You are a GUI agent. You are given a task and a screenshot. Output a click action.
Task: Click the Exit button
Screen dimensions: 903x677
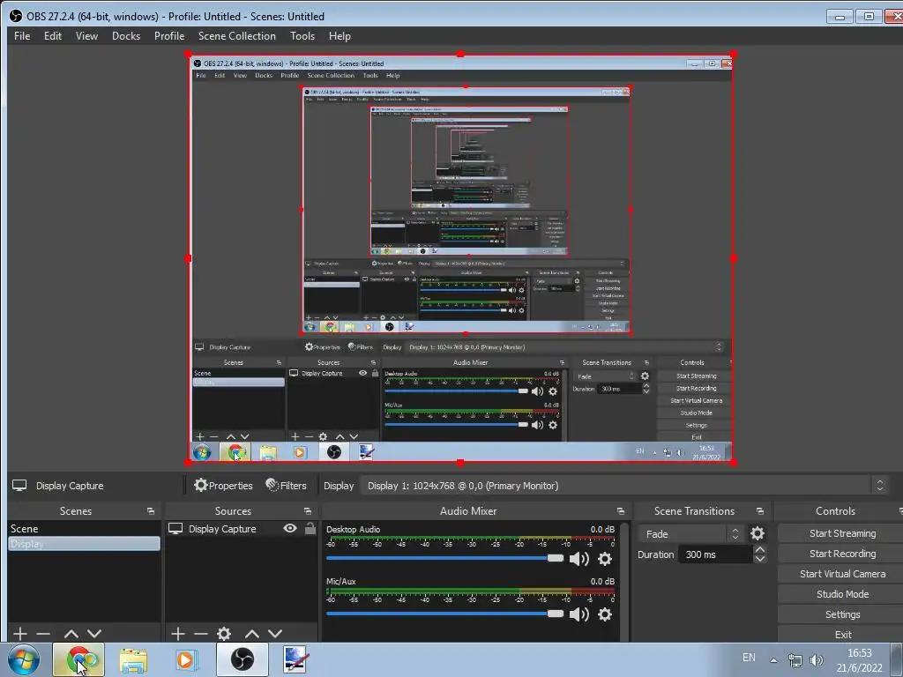842,634
